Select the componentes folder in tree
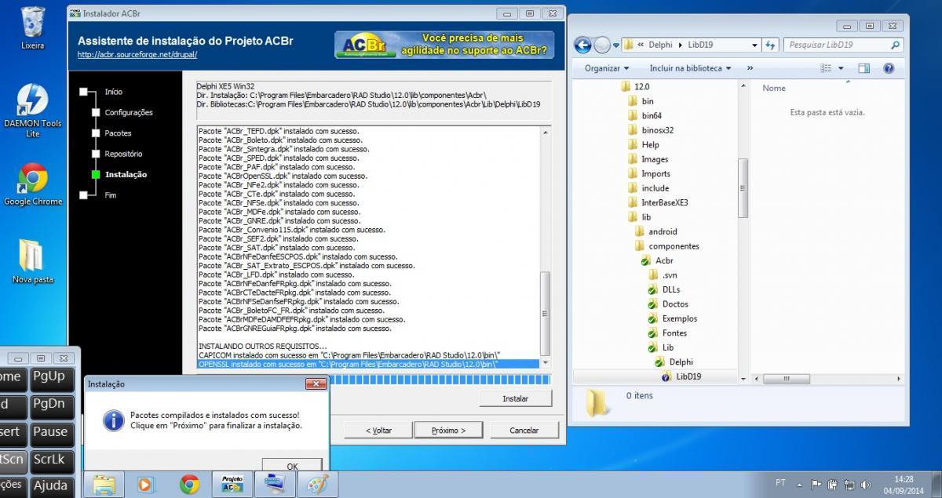Screen dimensions: 942x498 point(674,246)
